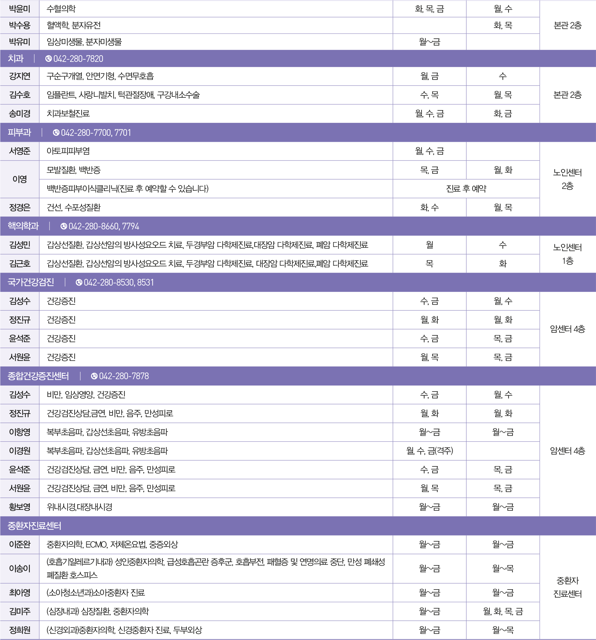This screenshot has height=640, width=596.
Task: Click doctor name 송미경
Action: tap(20, 114)
